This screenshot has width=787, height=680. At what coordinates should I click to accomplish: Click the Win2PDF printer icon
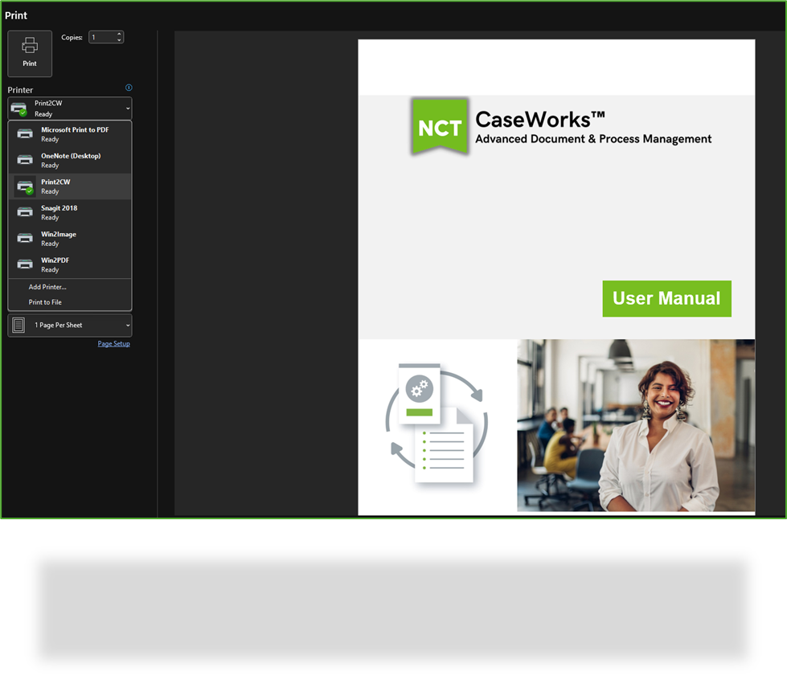pyautogui.click(x=25, y=264)
